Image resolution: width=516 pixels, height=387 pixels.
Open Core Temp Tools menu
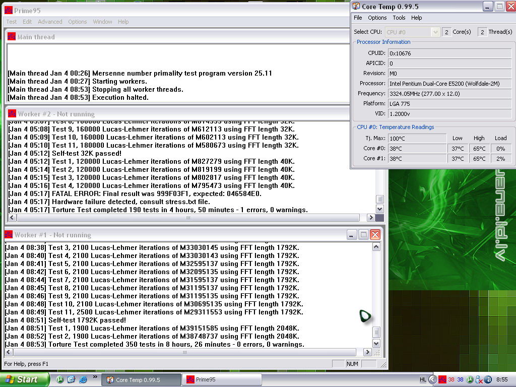399,18
